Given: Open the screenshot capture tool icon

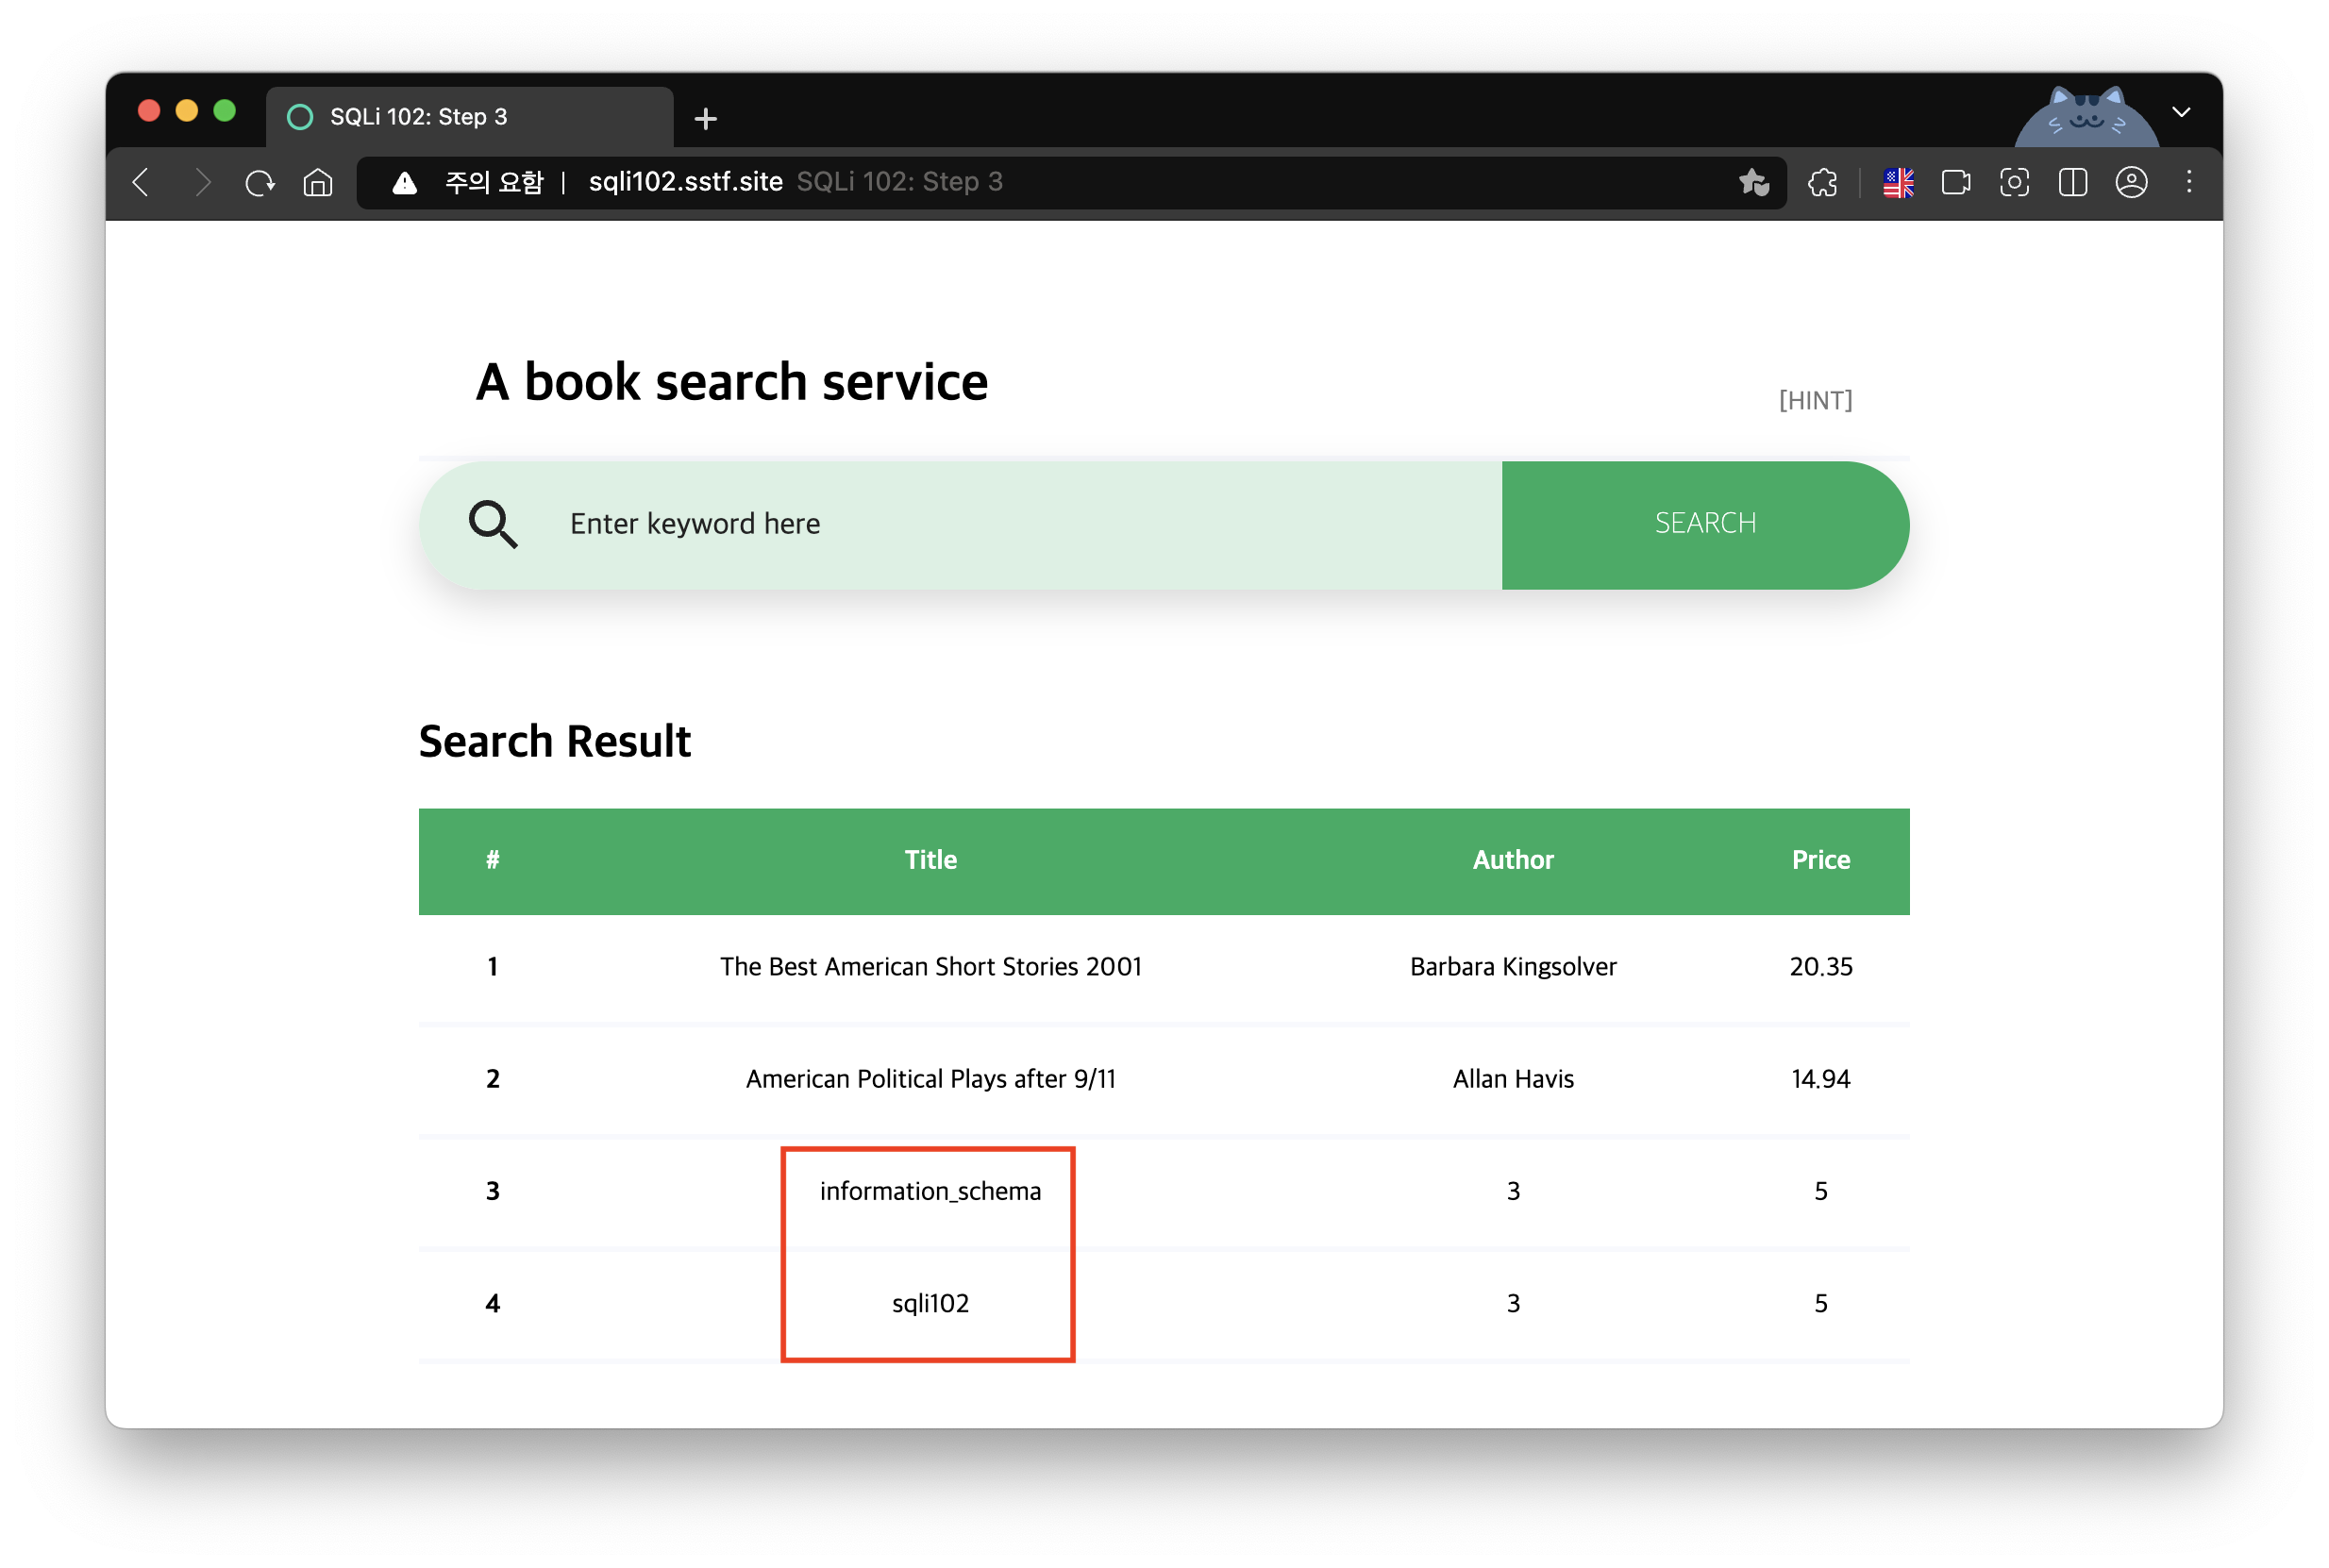Looking at the screenshot, I should [x=2014, y=182].
